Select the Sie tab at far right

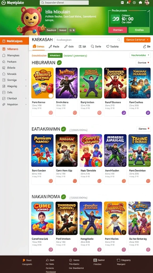pyautogui.click(x=147, y=46)
